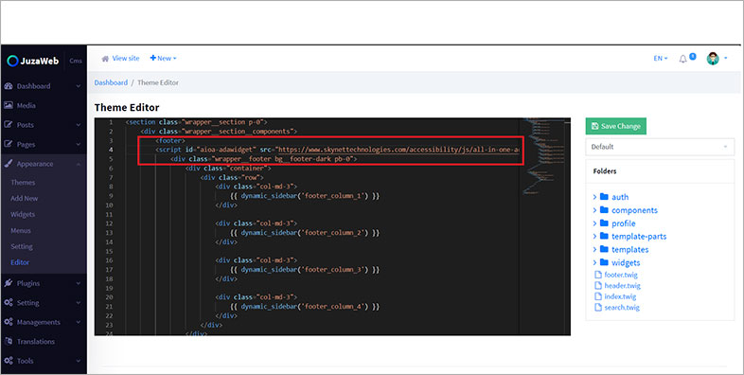Expand Dashboard menu chevron
Viewport: 744px width, 375px height.
[79, 86]
